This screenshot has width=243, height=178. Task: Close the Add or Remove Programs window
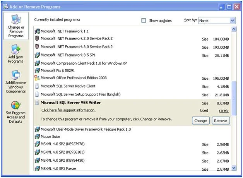click(x=237, y=7)
